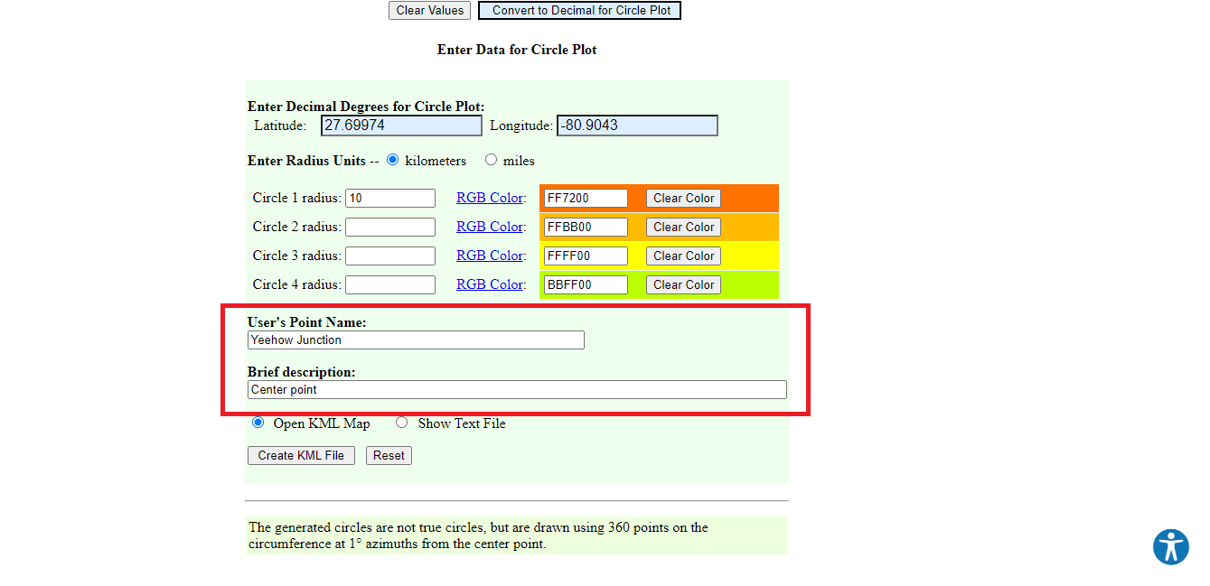Image resolution: width=1210 pixels, height=586 pixels.
Task: Choose Show Text File option
Action: click(402, 423)
